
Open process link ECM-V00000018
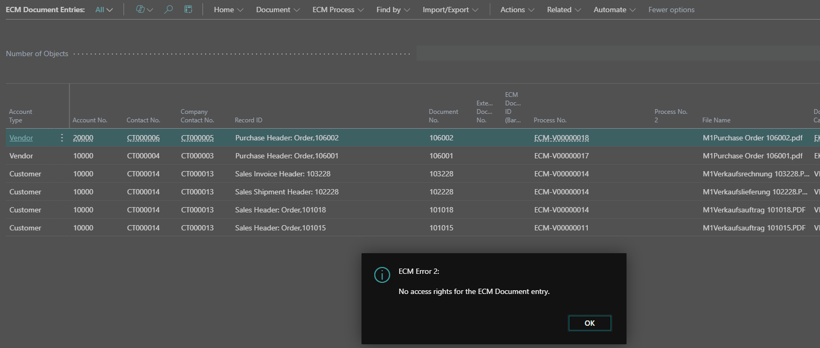[561, 138]
